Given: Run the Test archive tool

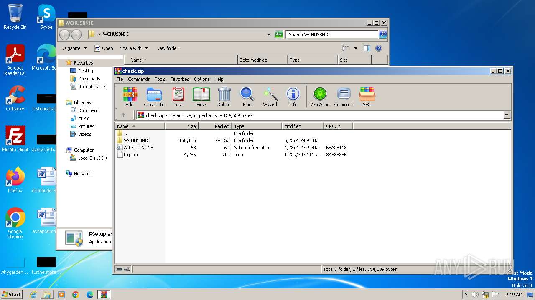Looking at the screenshot, I should (x=178, y=97).
